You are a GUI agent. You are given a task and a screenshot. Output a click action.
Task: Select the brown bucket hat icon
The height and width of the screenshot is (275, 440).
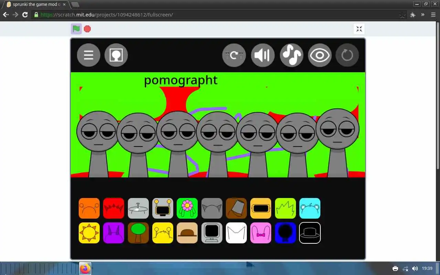(236, 208)
